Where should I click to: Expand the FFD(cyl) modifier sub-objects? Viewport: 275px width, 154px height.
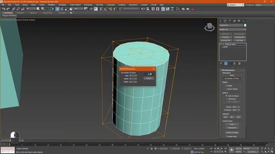[x=223, y=44]
